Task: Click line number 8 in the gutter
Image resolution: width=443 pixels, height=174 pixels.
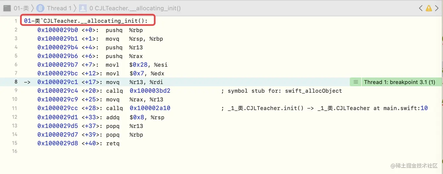Action: point(16,82)
